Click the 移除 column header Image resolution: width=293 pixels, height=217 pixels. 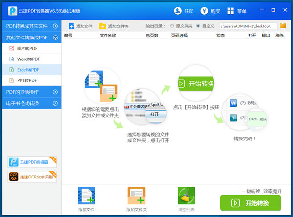(279, 35)
